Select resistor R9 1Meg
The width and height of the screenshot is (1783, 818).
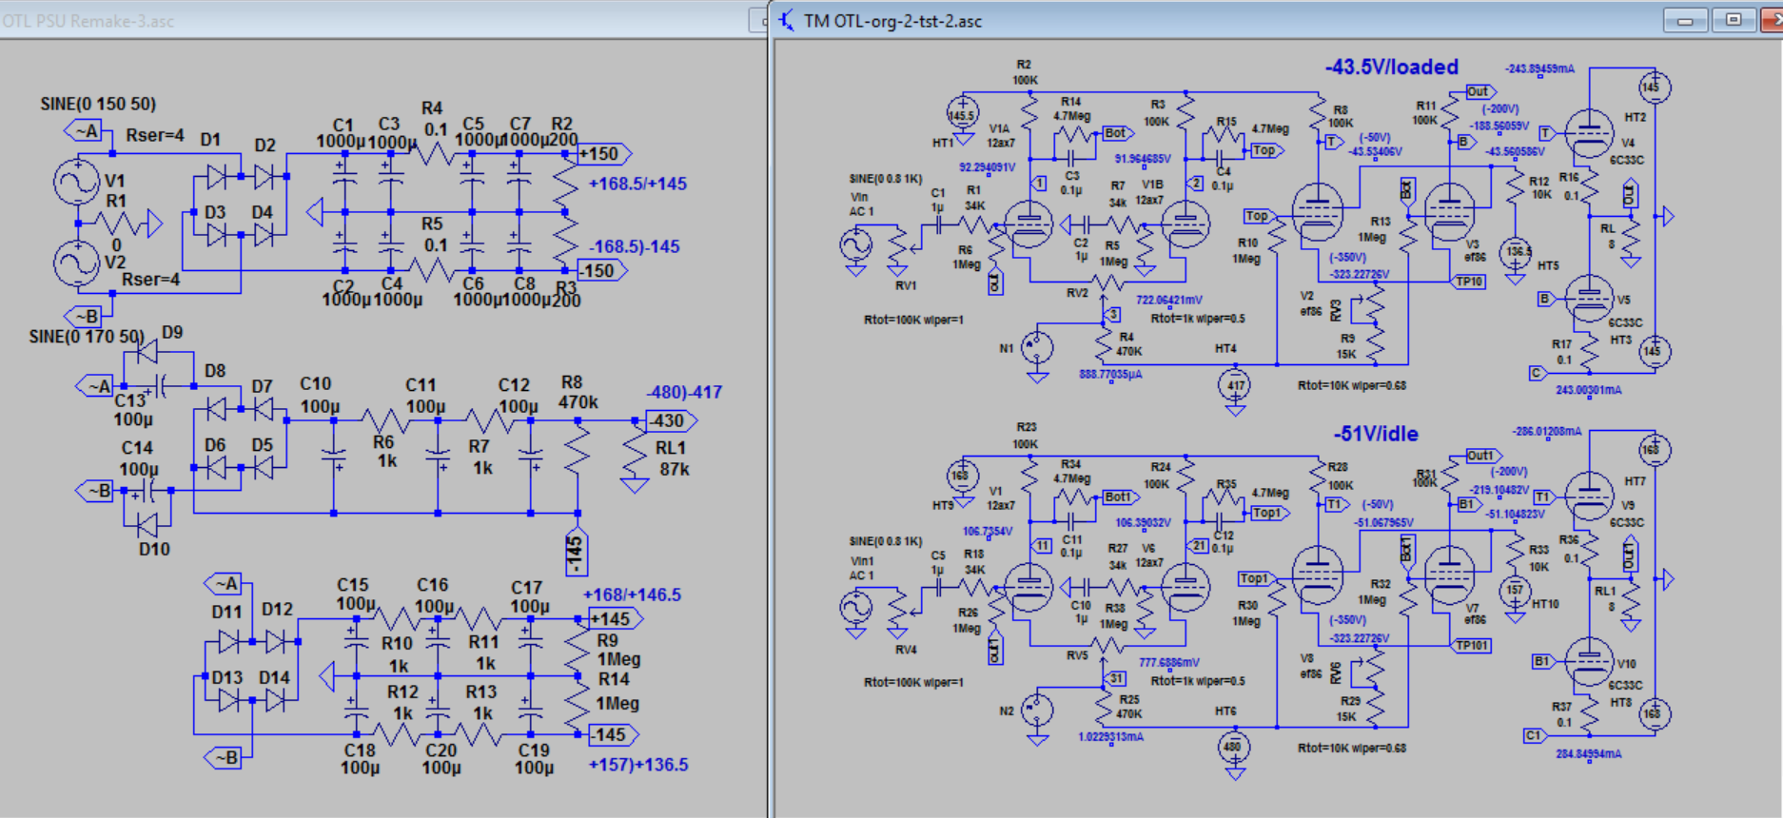[x=578, y=648]
